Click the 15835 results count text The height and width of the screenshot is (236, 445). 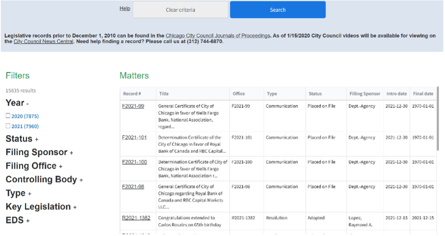point(21,90)
